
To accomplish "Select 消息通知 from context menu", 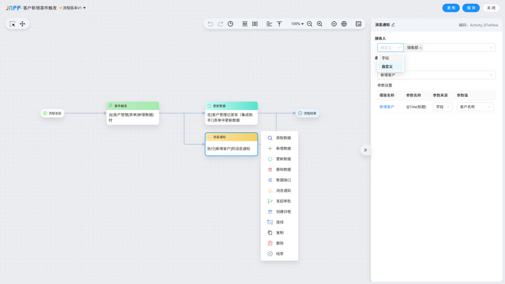I will [279, 190].
